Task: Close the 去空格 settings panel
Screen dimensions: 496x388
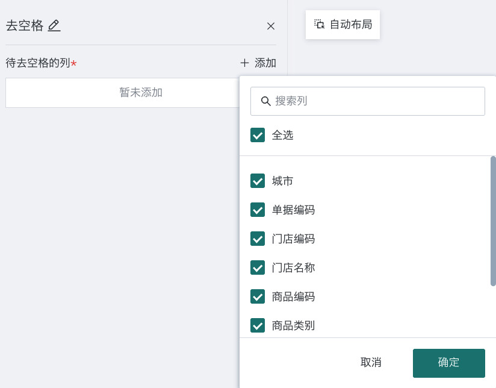Action: 271,26
